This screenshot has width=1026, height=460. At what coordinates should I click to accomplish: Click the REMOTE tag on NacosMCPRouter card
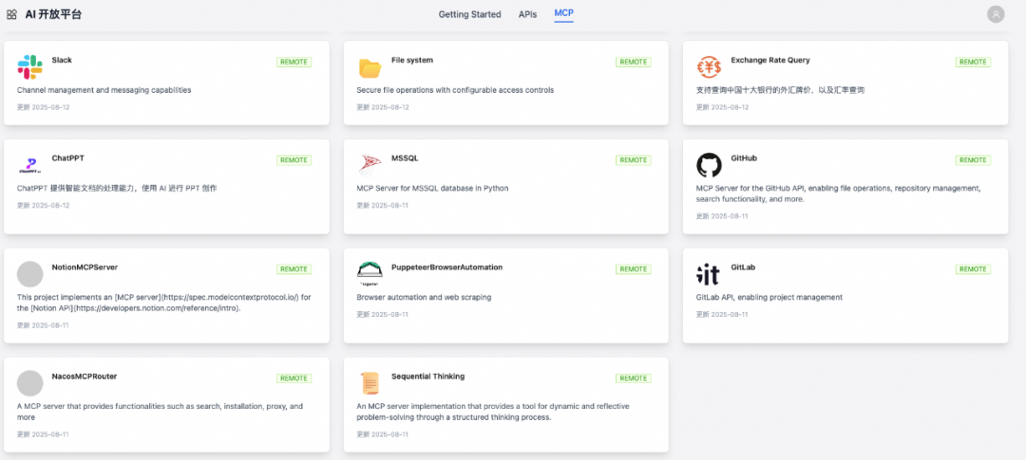294,378
